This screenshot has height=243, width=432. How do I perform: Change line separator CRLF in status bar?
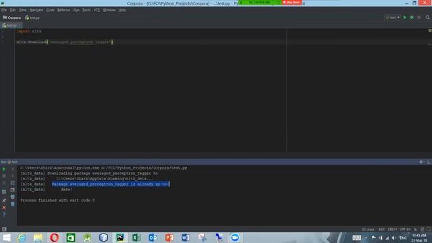(392, 230)
